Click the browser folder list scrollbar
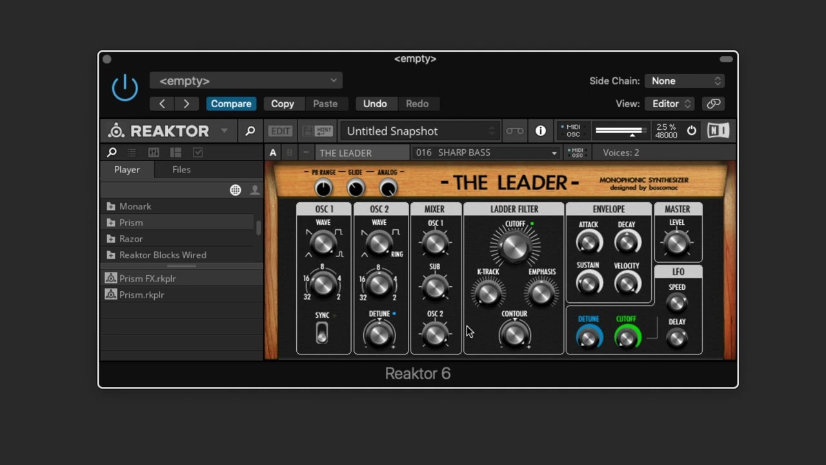This screenshot has width=826, height=465. (259, 228)
